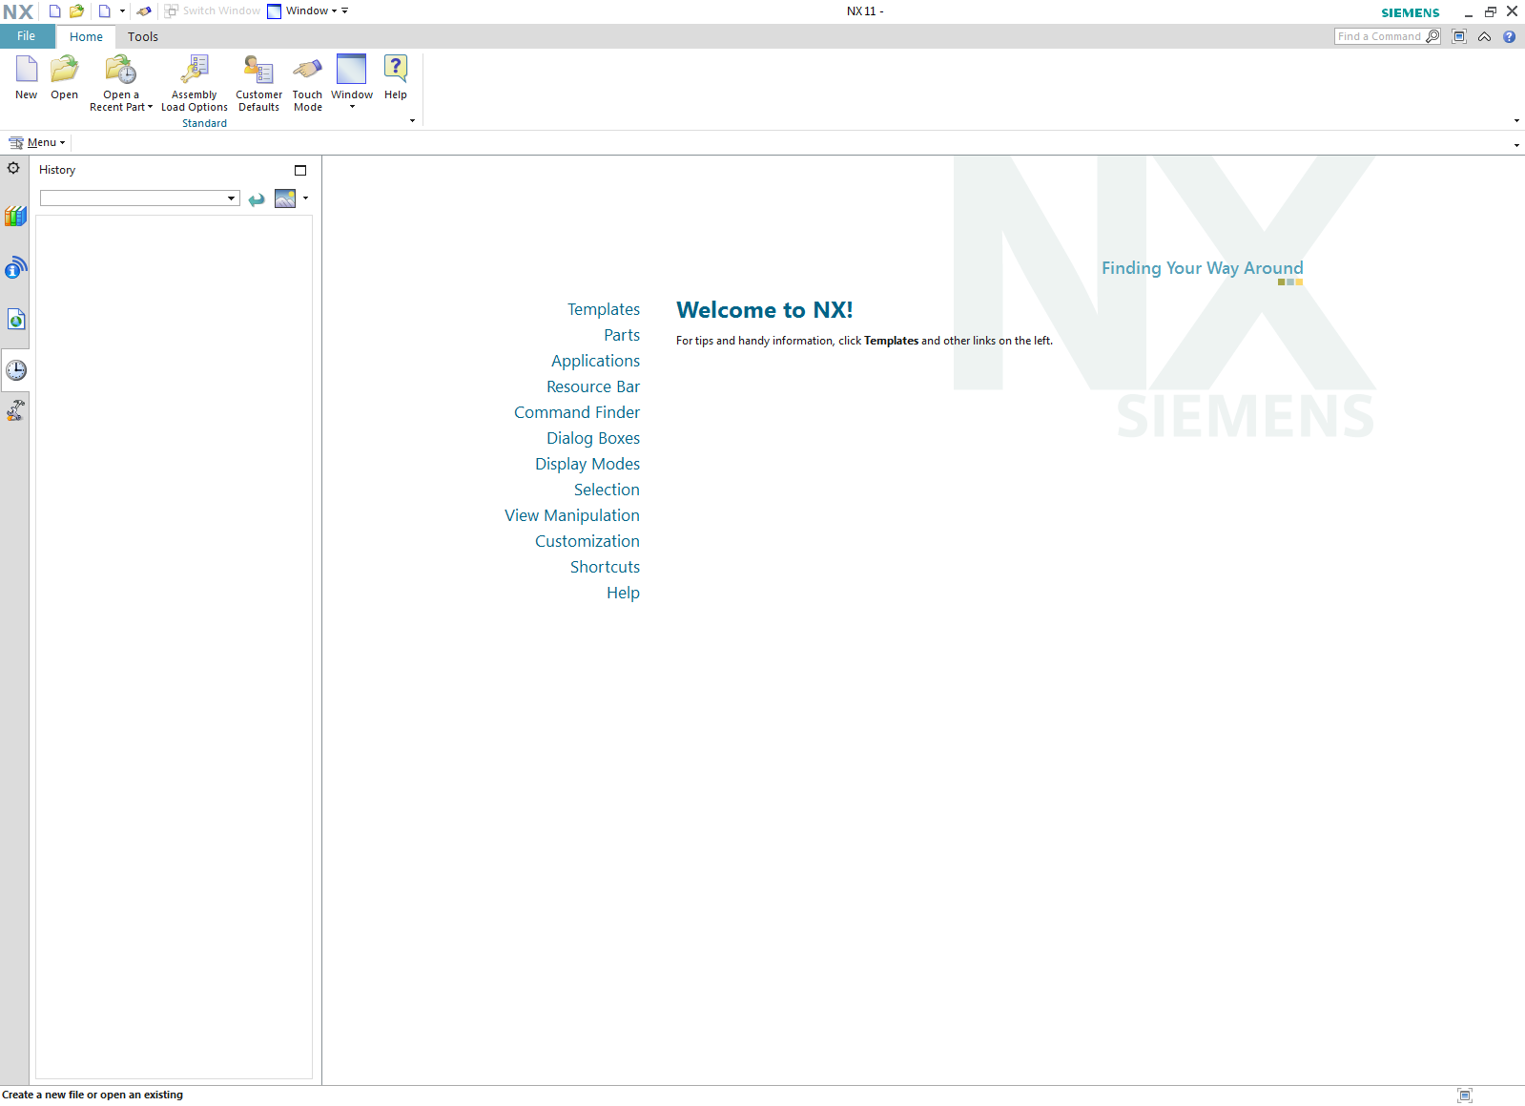Viewport: 1525px width, 1106px height.
Task: Expand the ribbon Window dropdown arrow
Action: [x=352, y=107]
